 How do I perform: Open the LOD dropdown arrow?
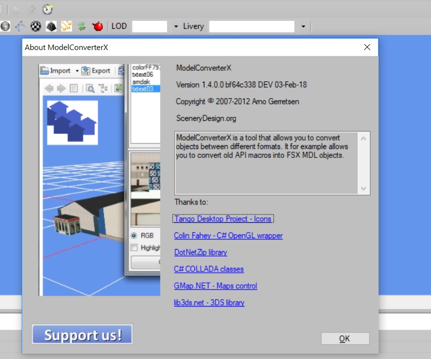click(x=176, y=26)
